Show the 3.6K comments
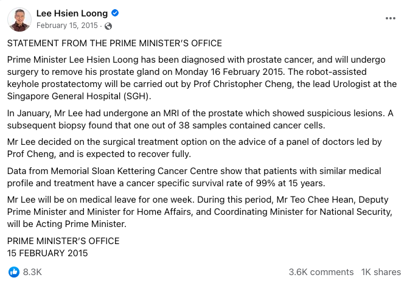 (321, 272)
